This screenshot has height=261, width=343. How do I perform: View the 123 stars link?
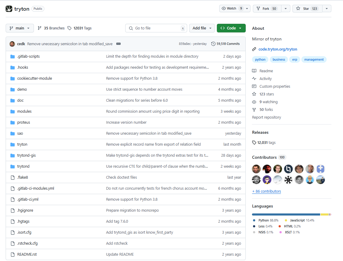(263, 94)
